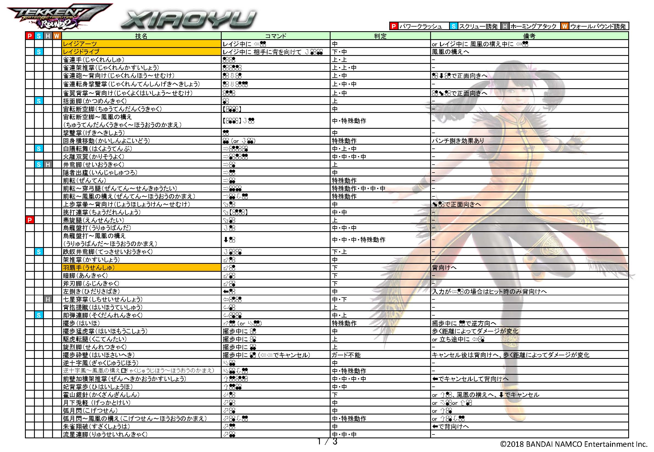Click gray H marker in 井鴦脚 row

[48, 165]
